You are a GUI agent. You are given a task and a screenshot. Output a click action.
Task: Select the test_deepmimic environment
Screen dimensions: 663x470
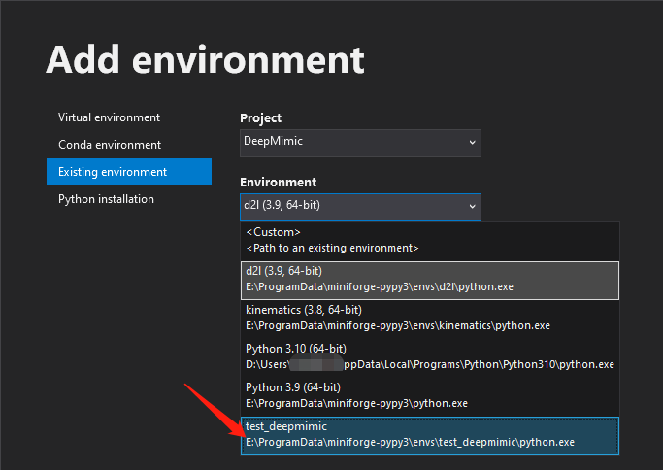tap(288, 427)
